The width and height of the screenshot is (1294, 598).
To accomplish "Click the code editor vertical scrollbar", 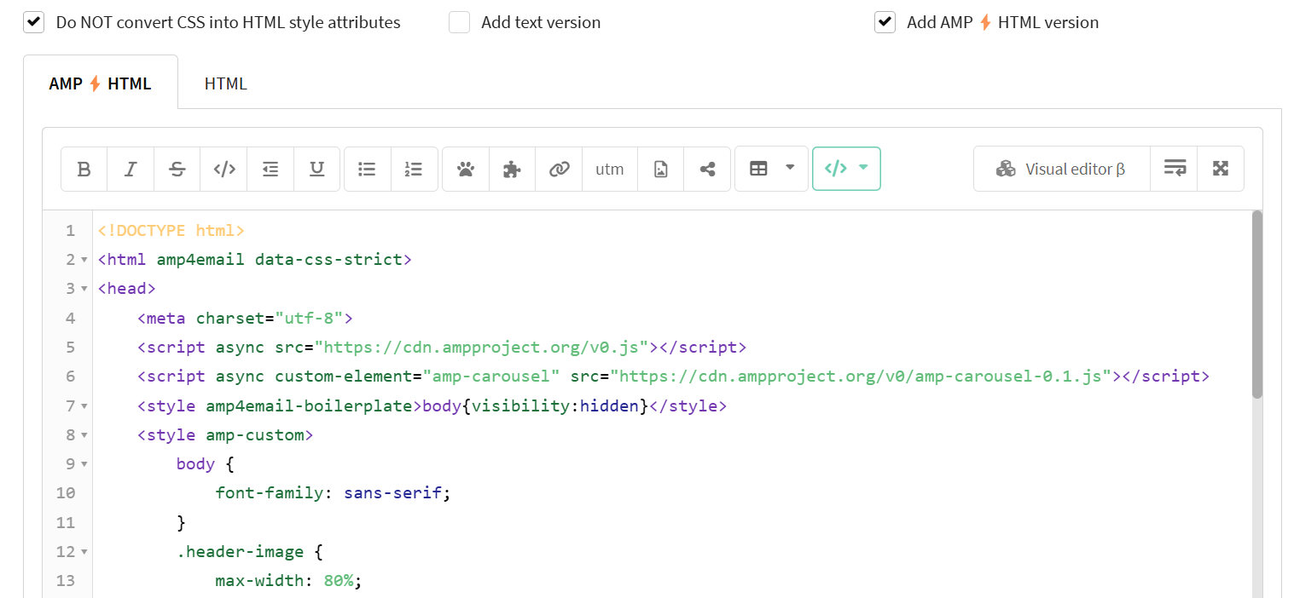I will 1256,304.
